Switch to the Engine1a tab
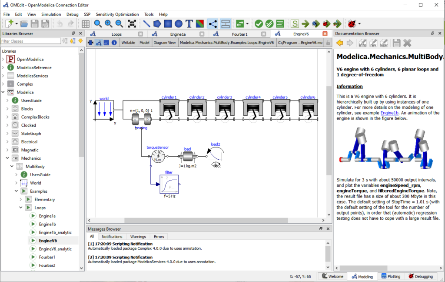Viewport: 445px width, 282px height. tap(178, 34)
